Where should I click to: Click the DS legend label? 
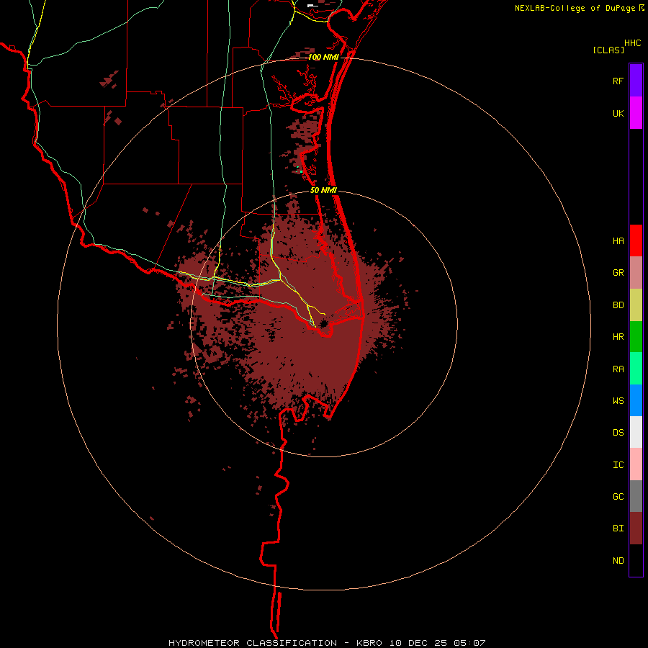coord(618,433)
